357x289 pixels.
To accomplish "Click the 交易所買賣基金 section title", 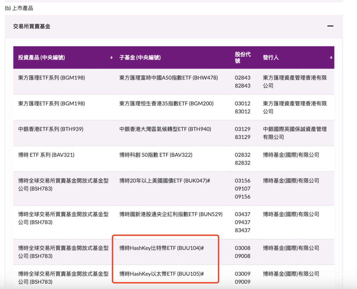I will (x=32, y=26).
